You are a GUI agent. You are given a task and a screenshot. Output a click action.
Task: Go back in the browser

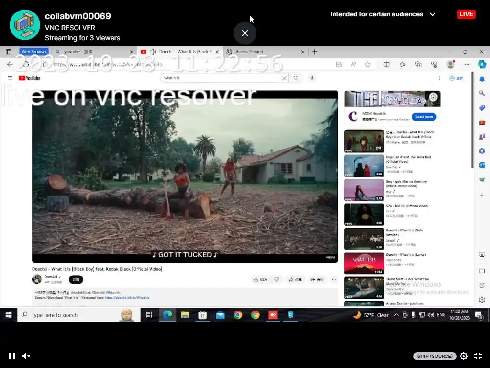10,64
